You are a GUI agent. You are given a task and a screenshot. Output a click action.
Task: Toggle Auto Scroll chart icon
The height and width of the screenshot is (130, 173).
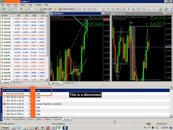[x=149, y=9]
